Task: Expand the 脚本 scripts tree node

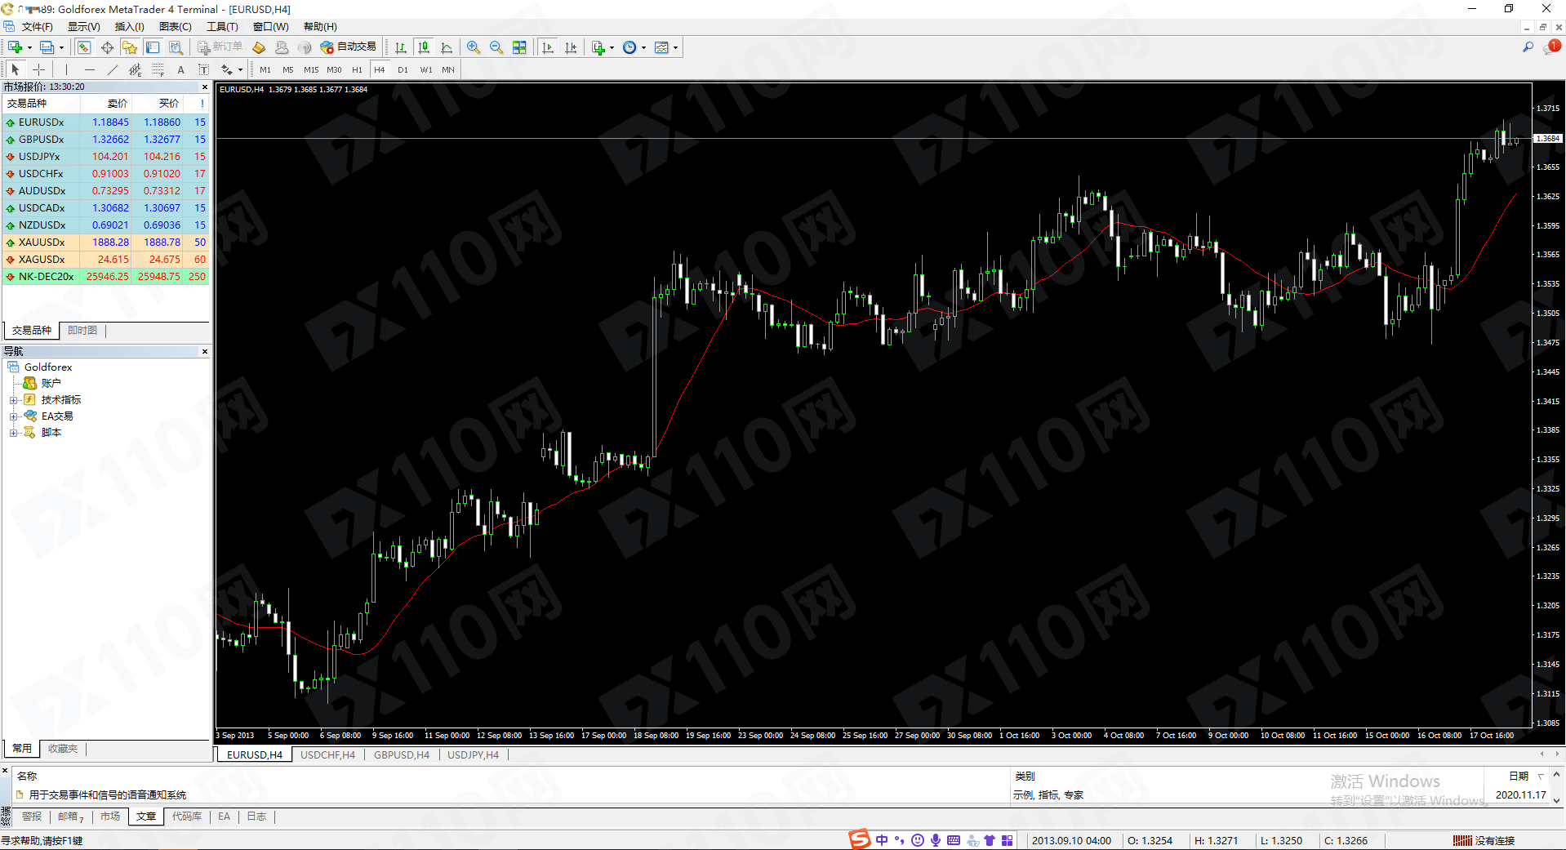Action: click(x=13, y=433)
